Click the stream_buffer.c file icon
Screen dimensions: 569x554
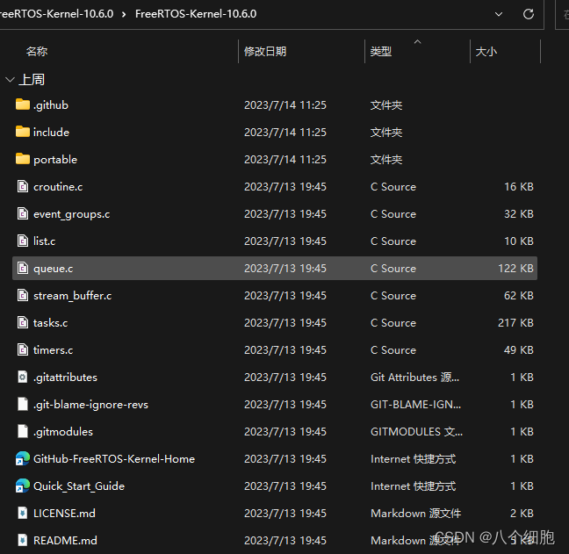tap(23, 295)
